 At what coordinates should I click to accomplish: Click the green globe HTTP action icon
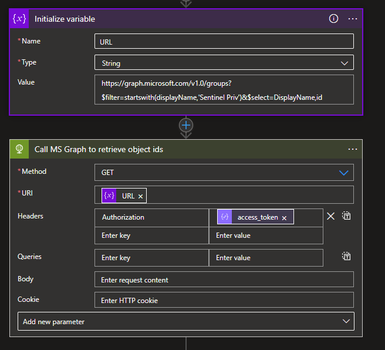coord(20,149)
